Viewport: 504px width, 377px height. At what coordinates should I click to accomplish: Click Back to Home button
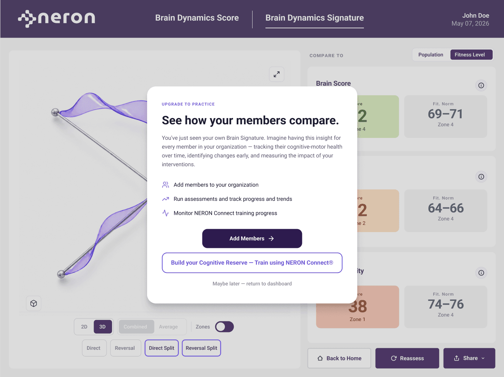coord(339,358)
